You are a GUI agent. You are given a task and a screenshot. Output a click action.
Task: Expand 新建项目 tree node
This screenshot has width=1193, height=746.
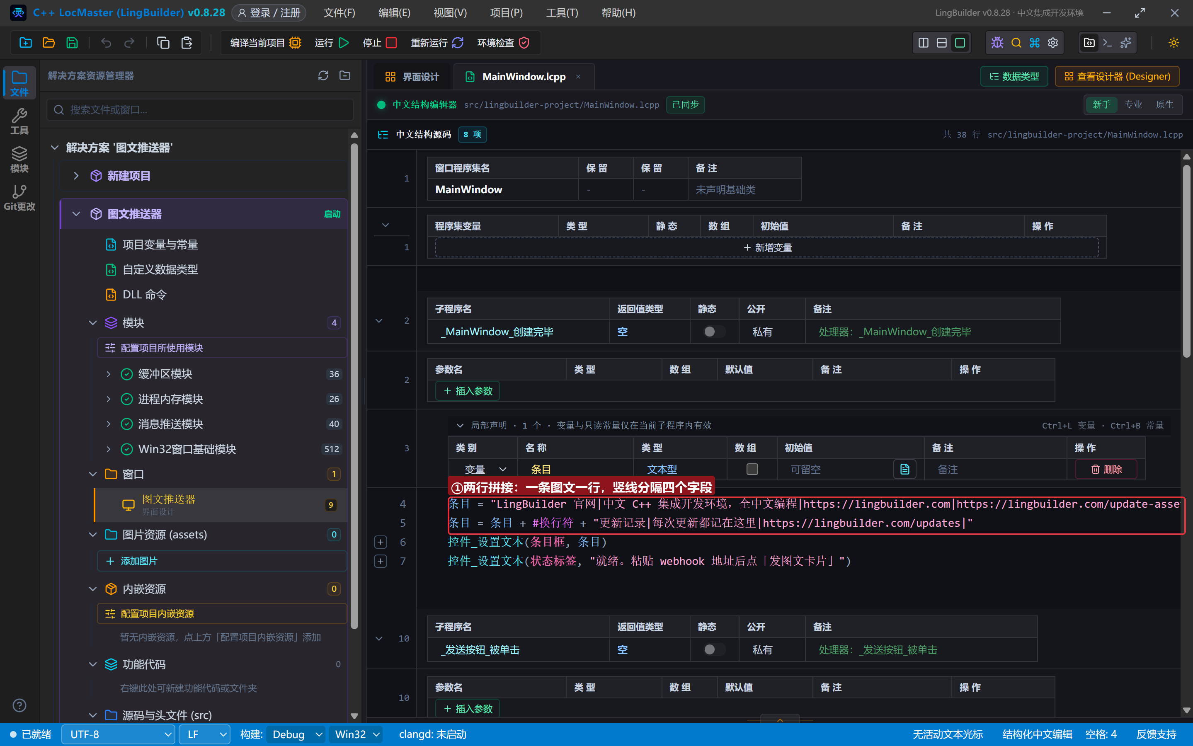76,176
